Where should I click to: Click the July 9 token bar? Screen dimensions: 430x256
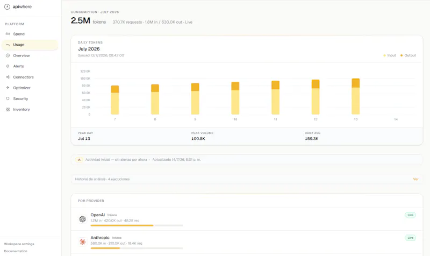[195, 99]
